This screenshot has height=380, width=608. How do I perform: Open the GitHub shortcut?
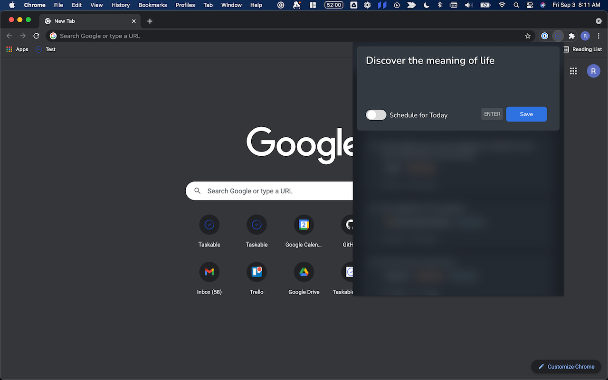[349, 225]
